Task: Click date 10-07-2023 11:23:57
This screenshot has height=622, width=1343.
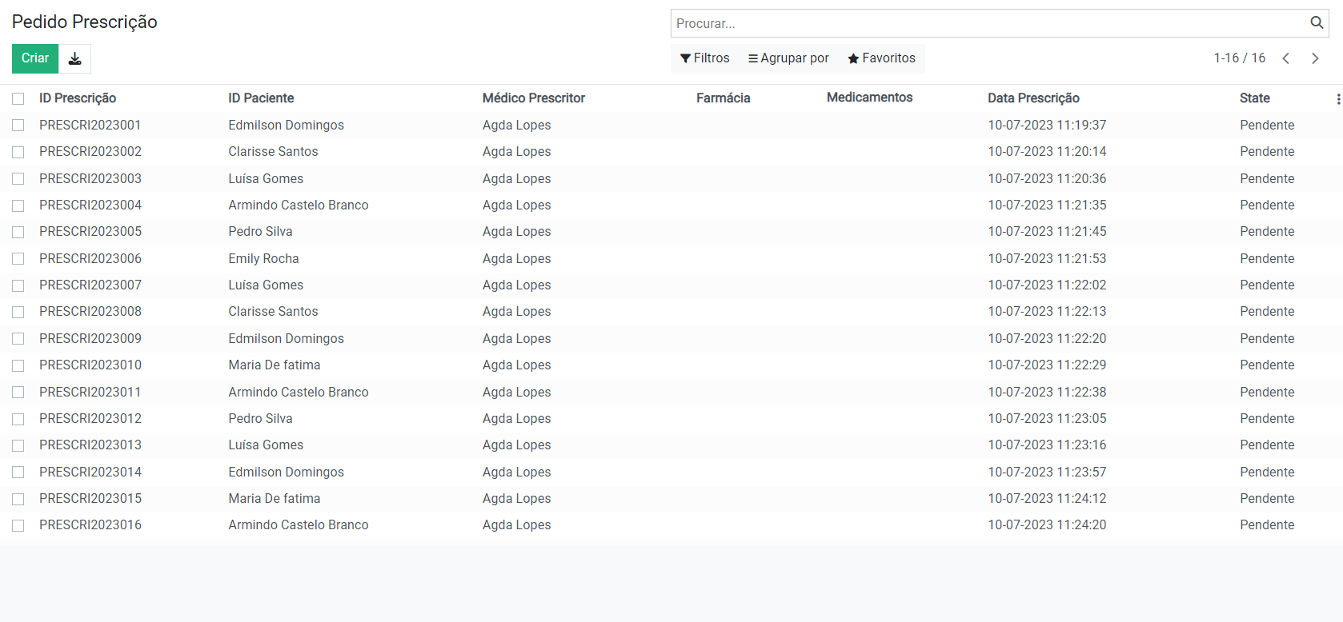Action: [1047, 472]
